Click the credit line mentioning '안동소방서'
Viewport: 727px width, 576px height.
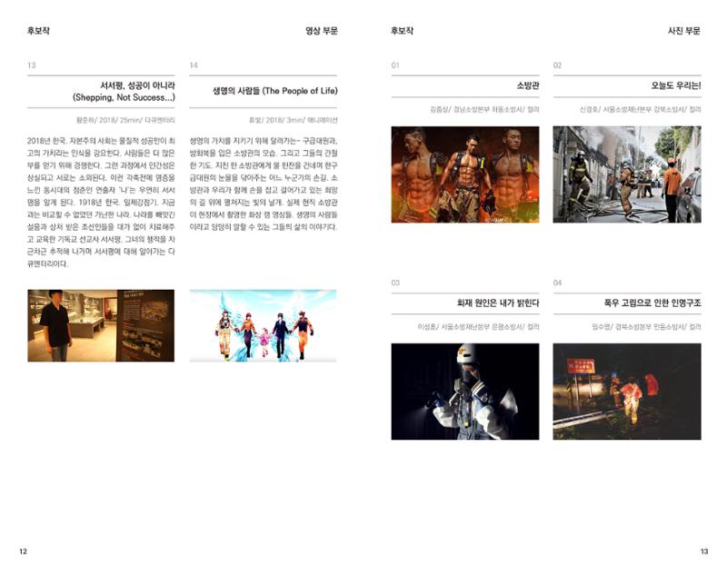(x=646, y=327)
